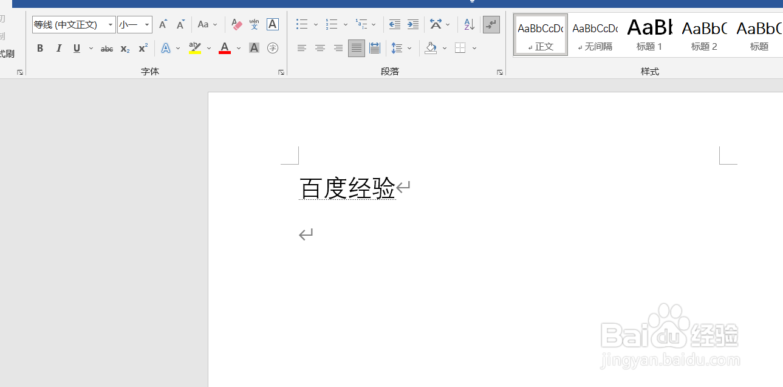The height and width of the screenshot is (387, 783).
Task: Open font name combo box 等线
Action: tap(74, 24)
